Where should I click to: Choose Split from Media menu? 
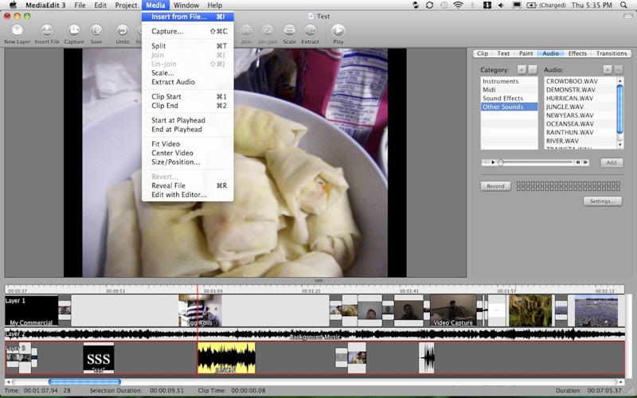(x=188, y=46)
